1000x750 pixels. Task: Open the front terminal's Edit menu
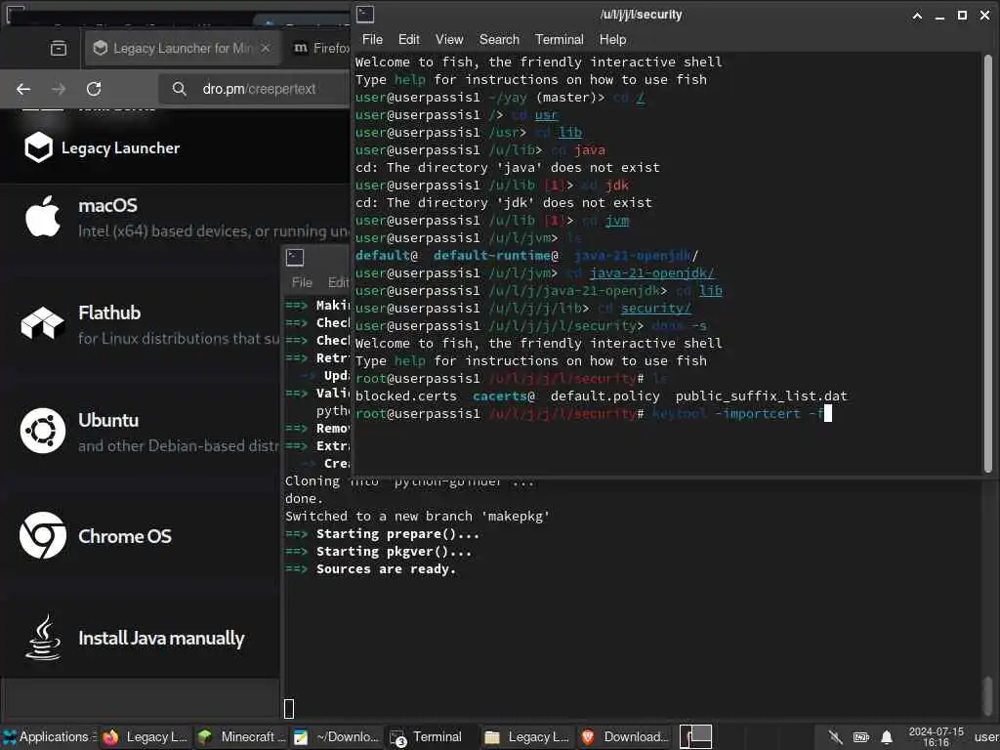point(409,39)
